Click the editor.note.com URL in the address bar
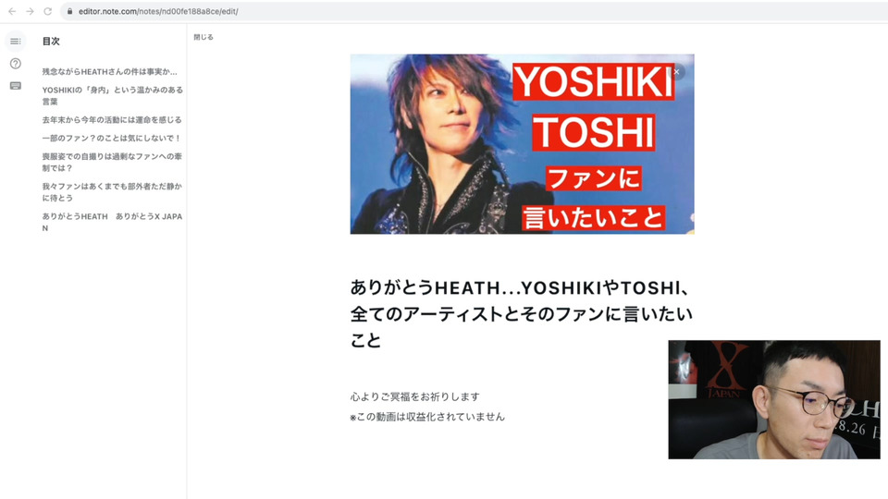Viewport: 888px width, 499px height. pyautogui.click(x=158, y=11)
